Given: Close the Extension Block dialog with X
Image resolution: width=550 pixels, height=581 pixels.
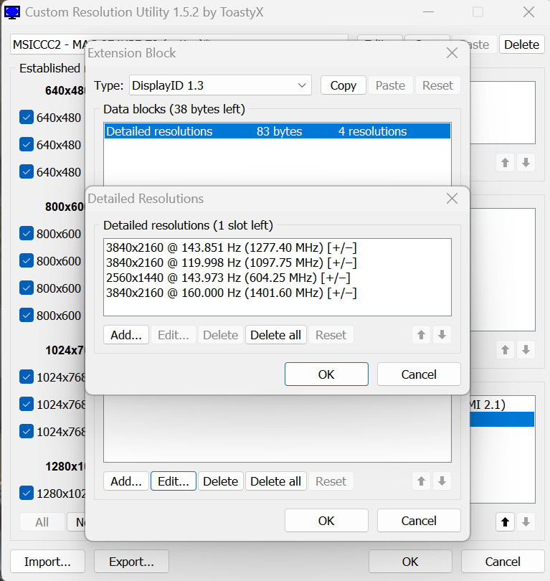Looking at the screenshot, I should pos(452,53).
